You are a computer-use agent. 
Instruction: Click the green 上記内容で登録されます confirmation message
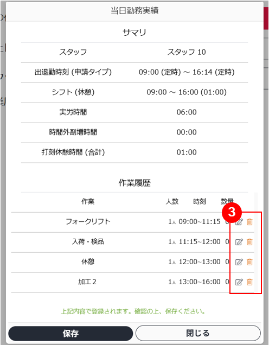(133, 311)
